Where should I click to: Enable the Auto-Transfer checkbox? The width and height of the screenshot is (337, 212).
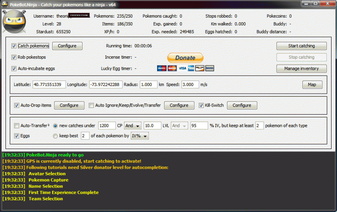(x=16, y=126)
